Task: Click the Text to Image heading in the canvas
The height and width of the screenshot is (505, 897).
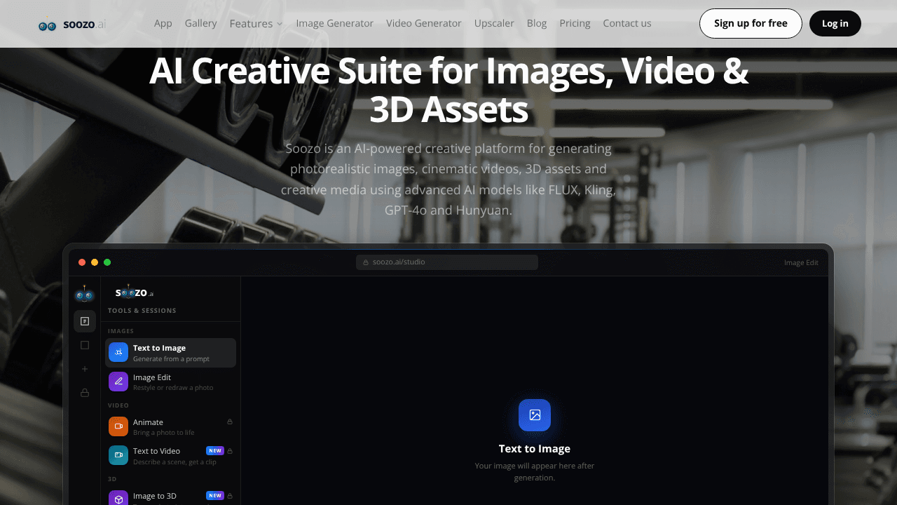Action: tap(535, 449)
